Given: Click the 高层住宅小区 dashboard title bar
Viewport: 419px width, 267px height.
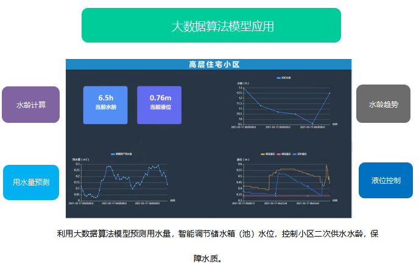Looking at the screenshot, I should (209, 64).
